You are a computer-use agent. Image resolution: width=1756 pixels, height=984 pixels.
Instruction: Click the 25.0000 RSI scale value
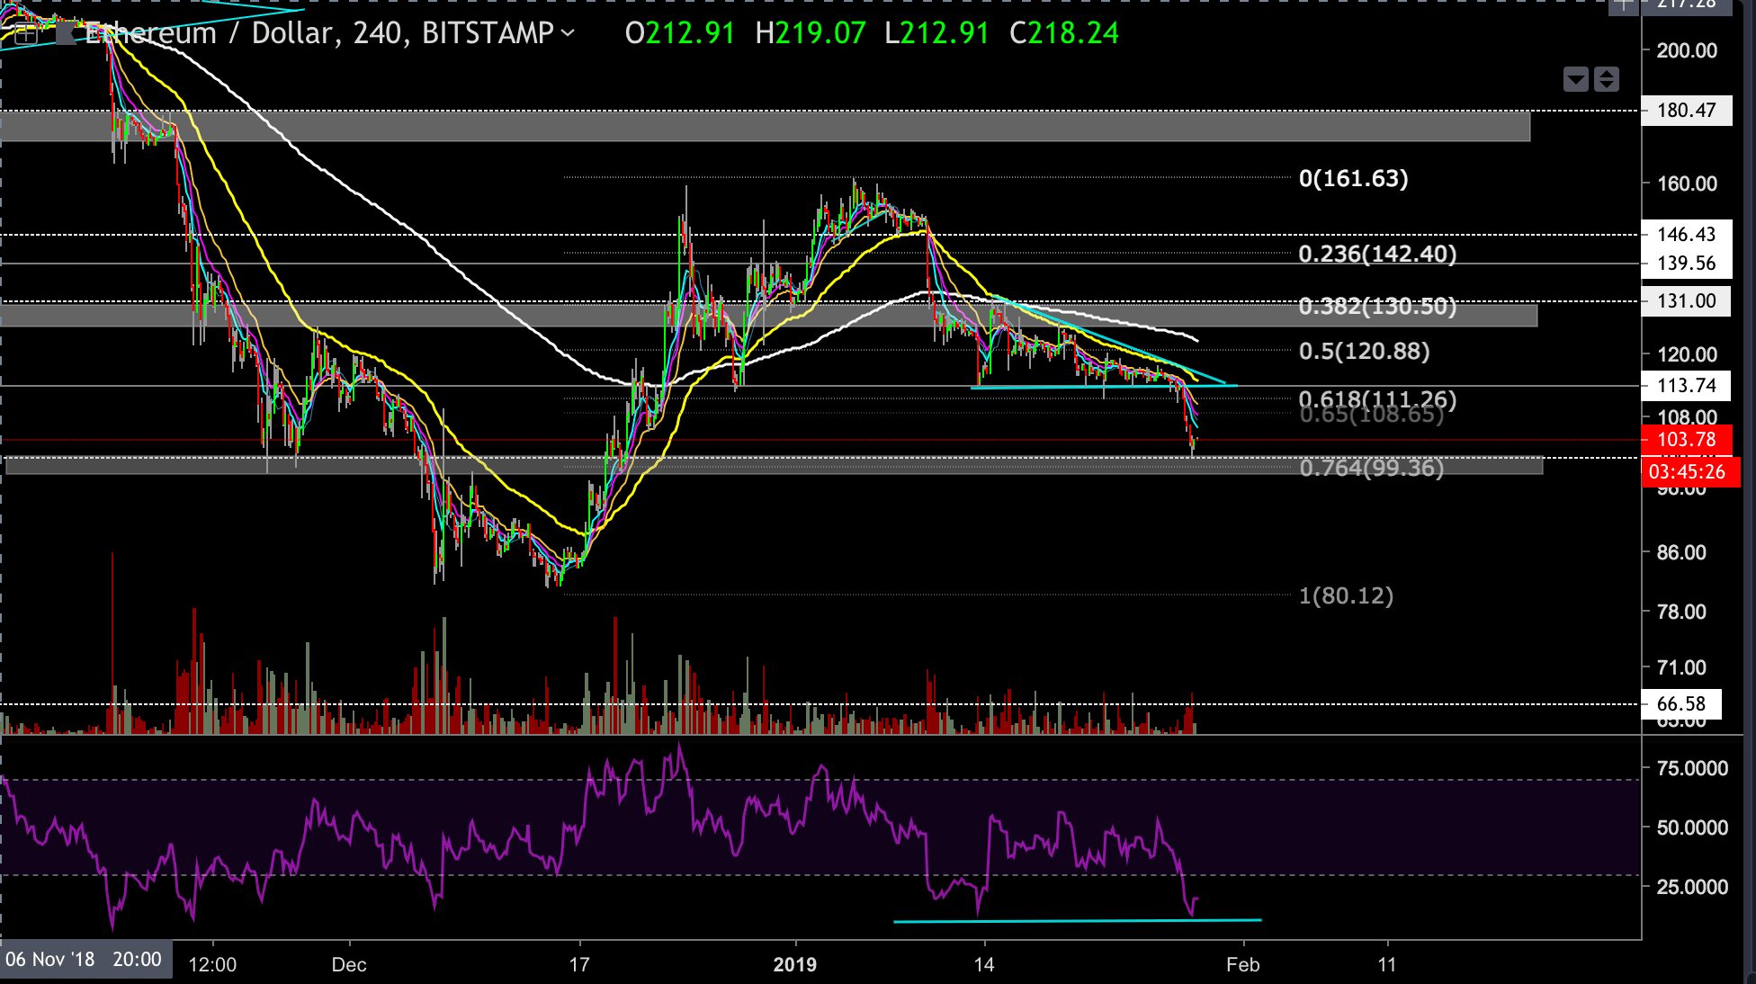pyautogui.click(x=1692, y=887)
